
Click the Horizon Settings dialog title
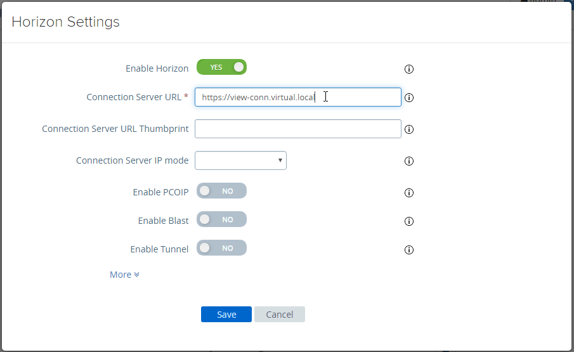(x=65, y=22)
